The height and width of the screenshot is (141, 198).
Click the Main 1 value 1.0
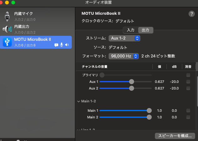click(160, 111)
